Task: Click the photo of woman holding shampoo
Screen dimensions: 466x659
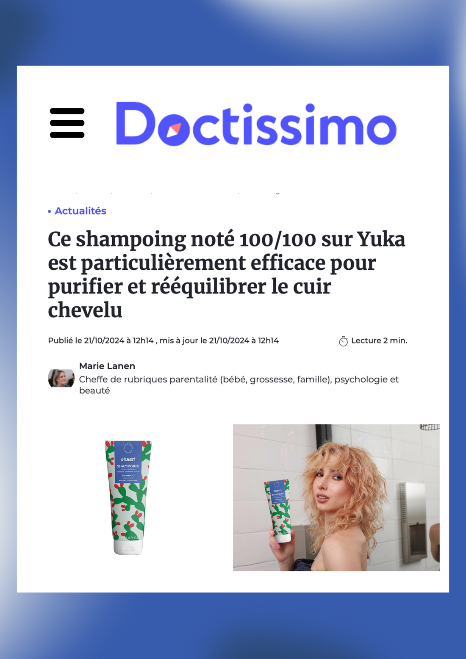Action: 336,498
